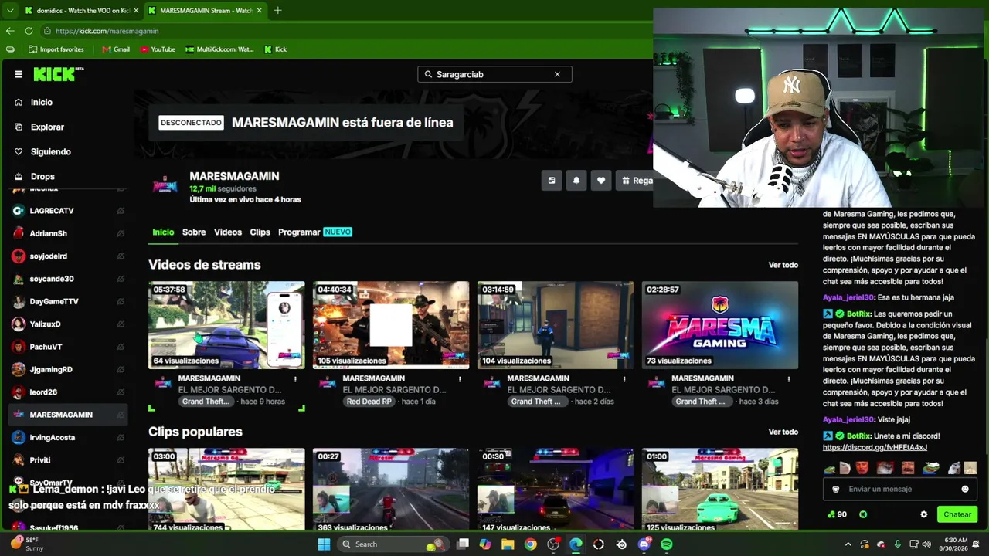
Task: Open the Kick hamburger sidebar menu
Action: click(19, 74)
